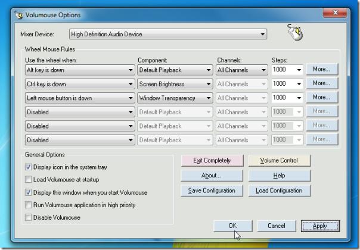
Task: Open the Screen Brightness component dropdown
Action: click(175, 84)
